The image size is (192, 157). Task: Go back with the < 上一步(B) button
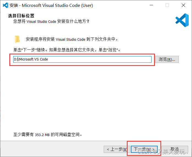coord(117,149)
